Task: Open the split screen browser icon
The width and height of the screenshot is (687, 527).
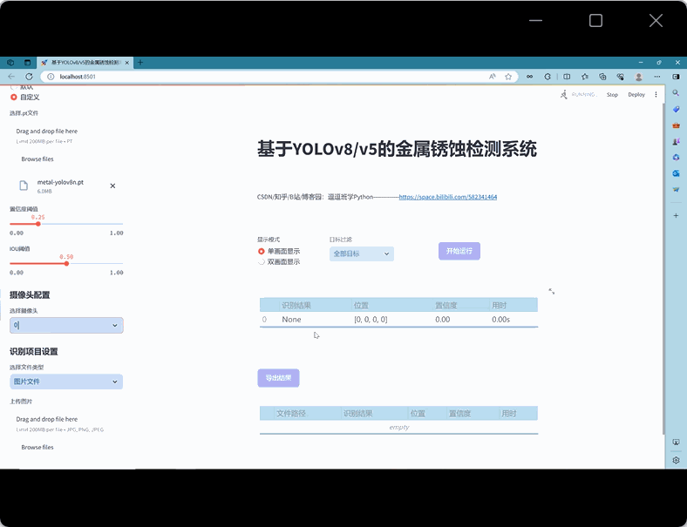Action: pyautogui.click(x=567, y=76)
